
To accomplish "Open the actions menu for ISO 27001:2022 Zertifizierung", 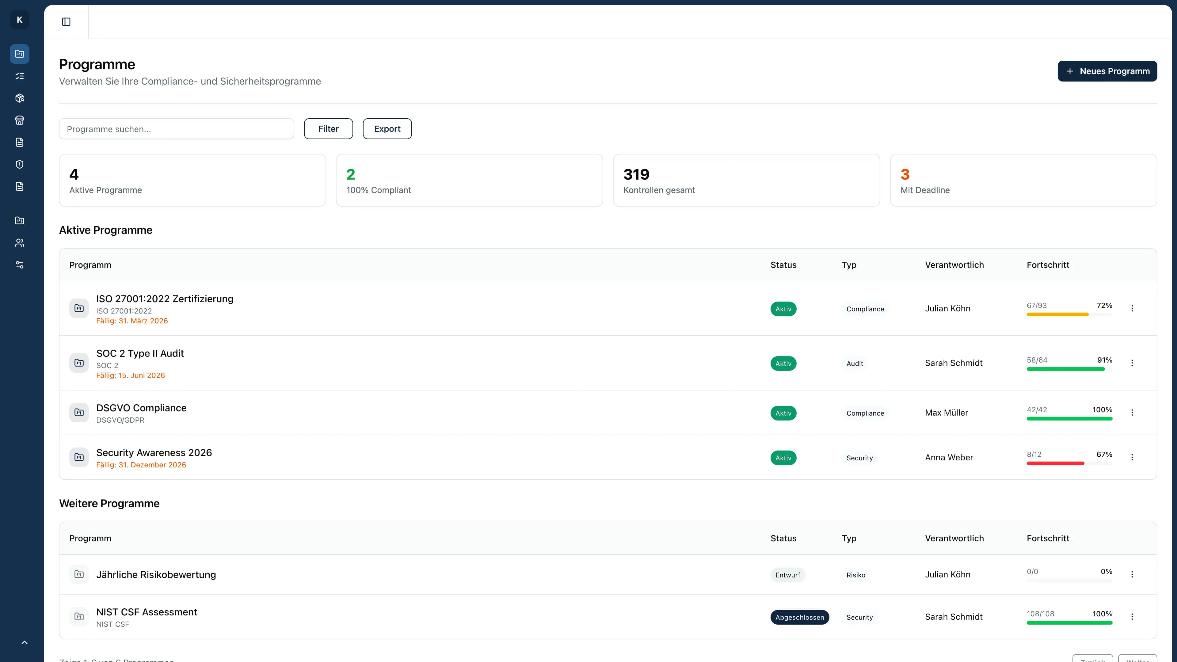I will point(1132,308).
